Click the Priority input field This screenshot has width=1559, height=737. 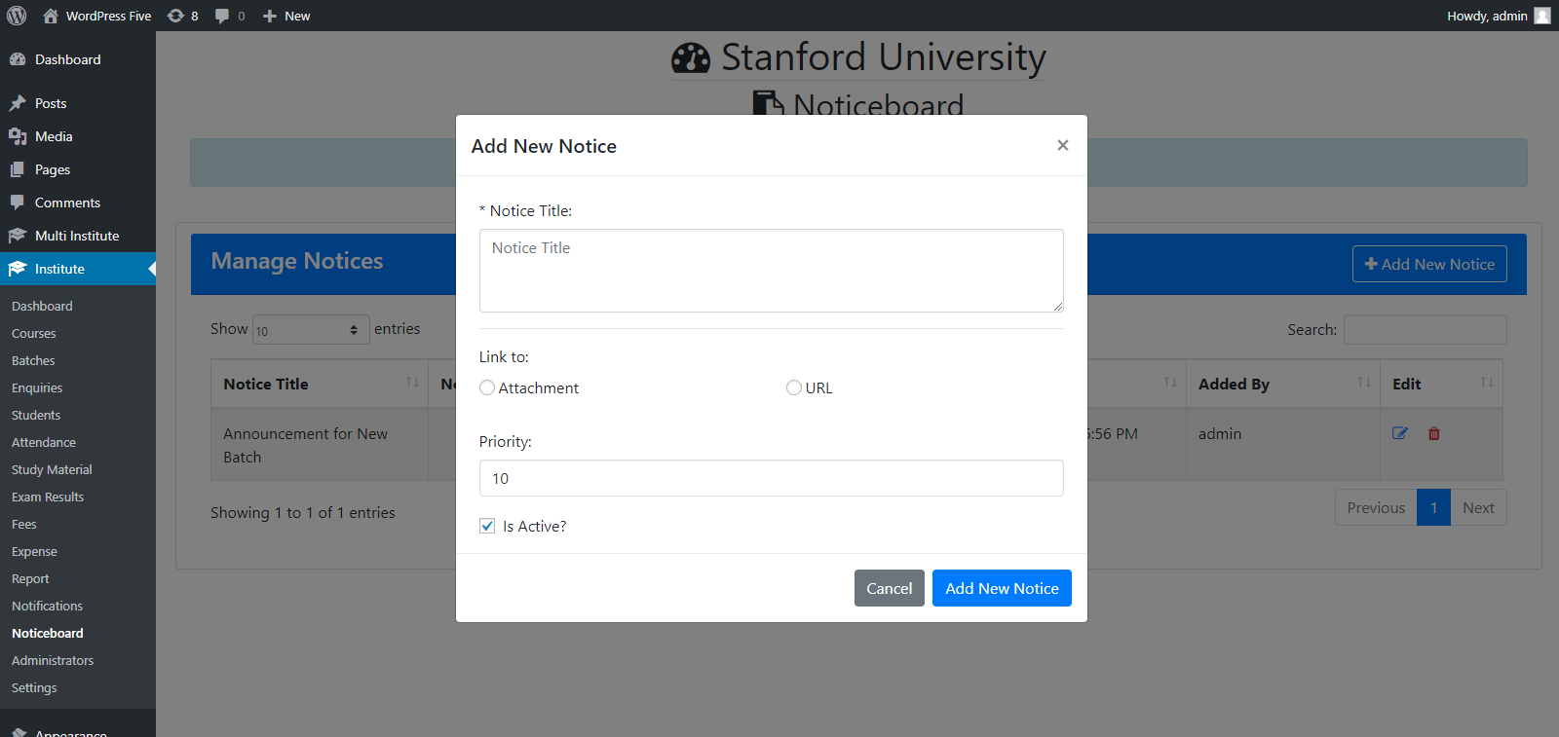(x=771, y=478)
